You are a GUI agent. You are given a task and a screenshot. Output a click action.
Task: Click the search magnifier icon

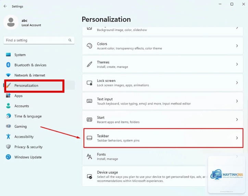click(70, 40)
